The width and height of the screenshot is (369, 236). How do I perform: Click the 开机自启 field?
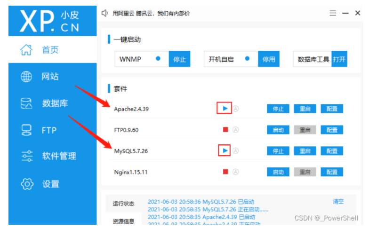pos(231,59)
